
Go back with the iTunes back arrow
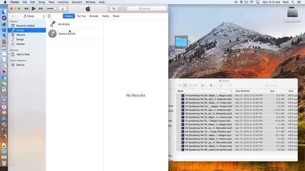pos(13,16)
